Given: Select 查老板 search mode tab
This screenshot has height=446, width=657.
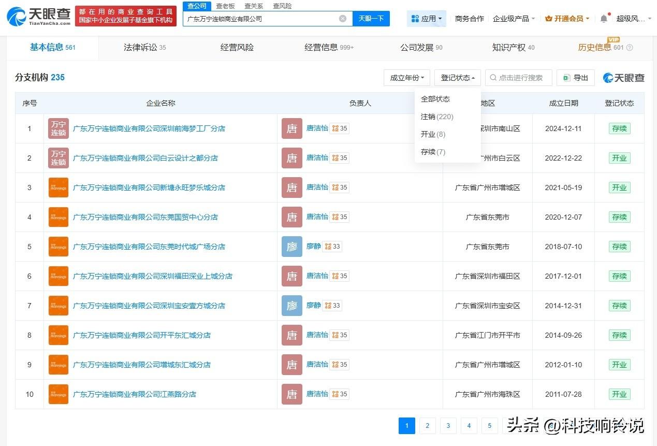Looking at the screenshot, I should [x=225, y=6].
